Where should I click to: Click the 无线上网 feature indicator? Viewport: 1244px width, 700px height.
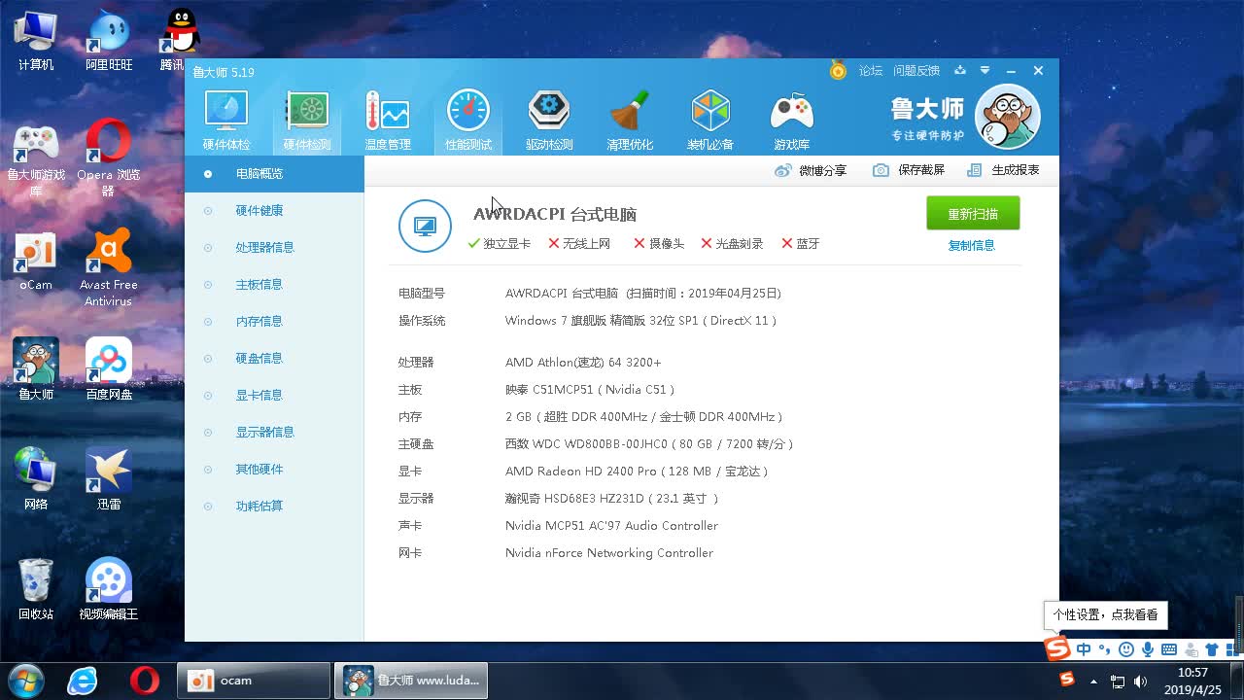point(579,244)
